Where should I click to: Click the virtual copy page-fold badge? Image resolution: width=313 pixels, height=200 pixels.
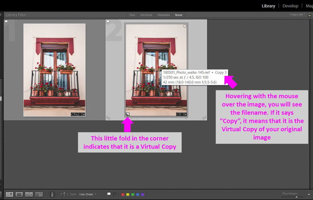tap(127, 114)
